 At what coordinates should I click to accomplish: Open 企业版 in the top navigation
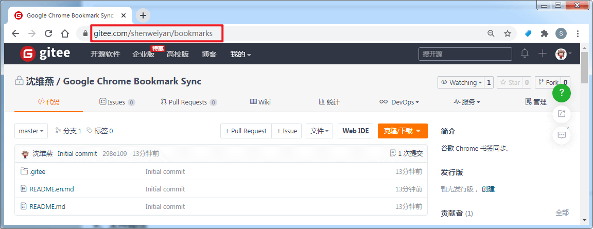click(143, 54)
